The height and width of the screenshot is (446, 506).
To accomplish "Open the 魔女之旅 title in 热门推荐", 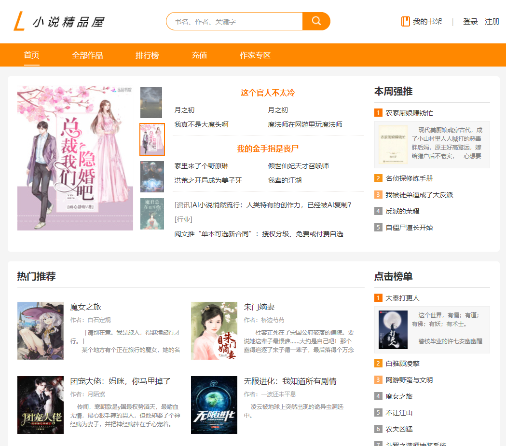I will 86,307.
